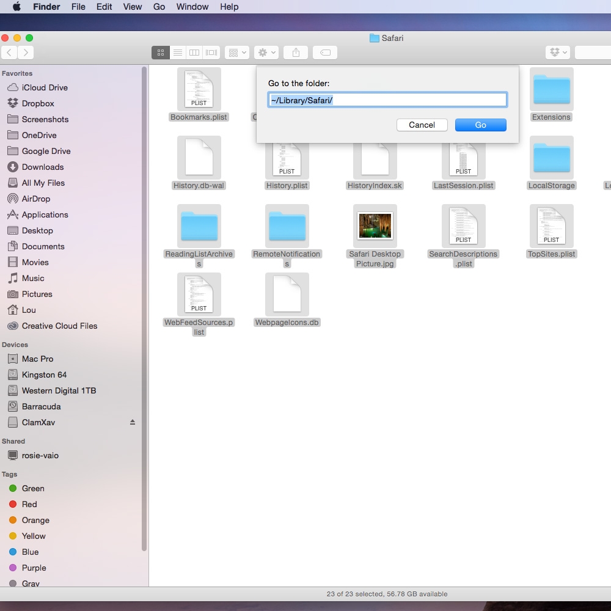
Task: Click the Go button in dialog
Action: 480,125
